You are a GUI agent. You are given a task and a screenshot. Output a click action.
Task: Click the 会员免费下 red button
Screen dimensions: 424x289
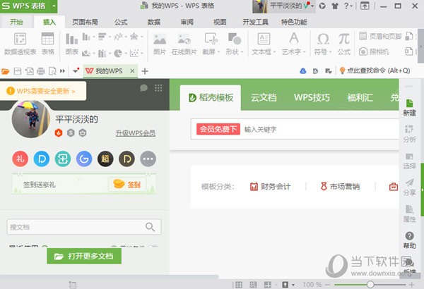click(218, 129)
